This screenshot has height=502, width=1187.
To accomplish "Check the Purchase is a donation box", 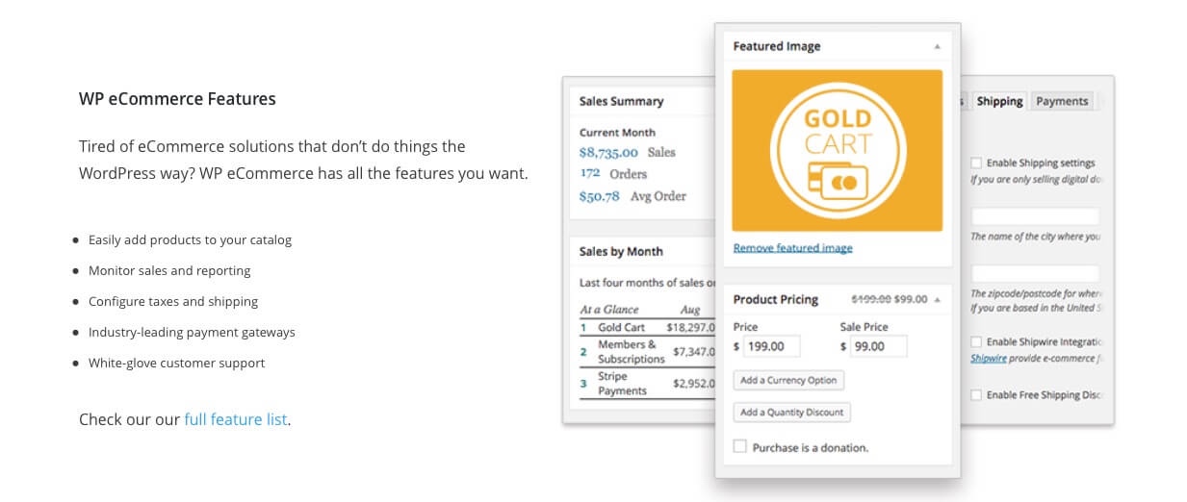I will [x=739, y=446].
